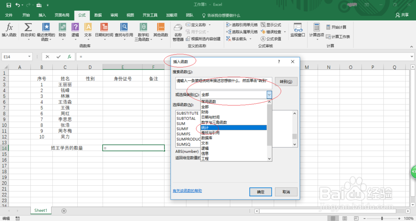Viewport: 416px width, 221px height.
Task: Open the 有关该函数的帮助 help link
Action: (187, 191)
